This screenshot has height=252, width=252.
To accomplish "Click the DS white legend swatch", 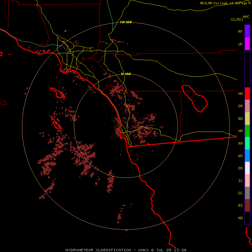I will tap(247, 168).
